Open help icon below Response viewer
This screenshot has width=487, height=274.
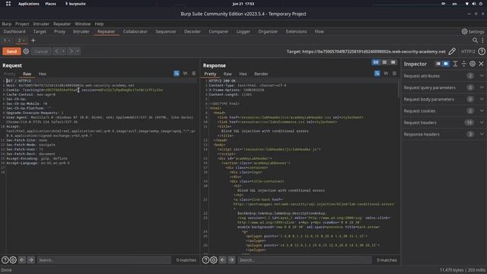tap(205, 260)
